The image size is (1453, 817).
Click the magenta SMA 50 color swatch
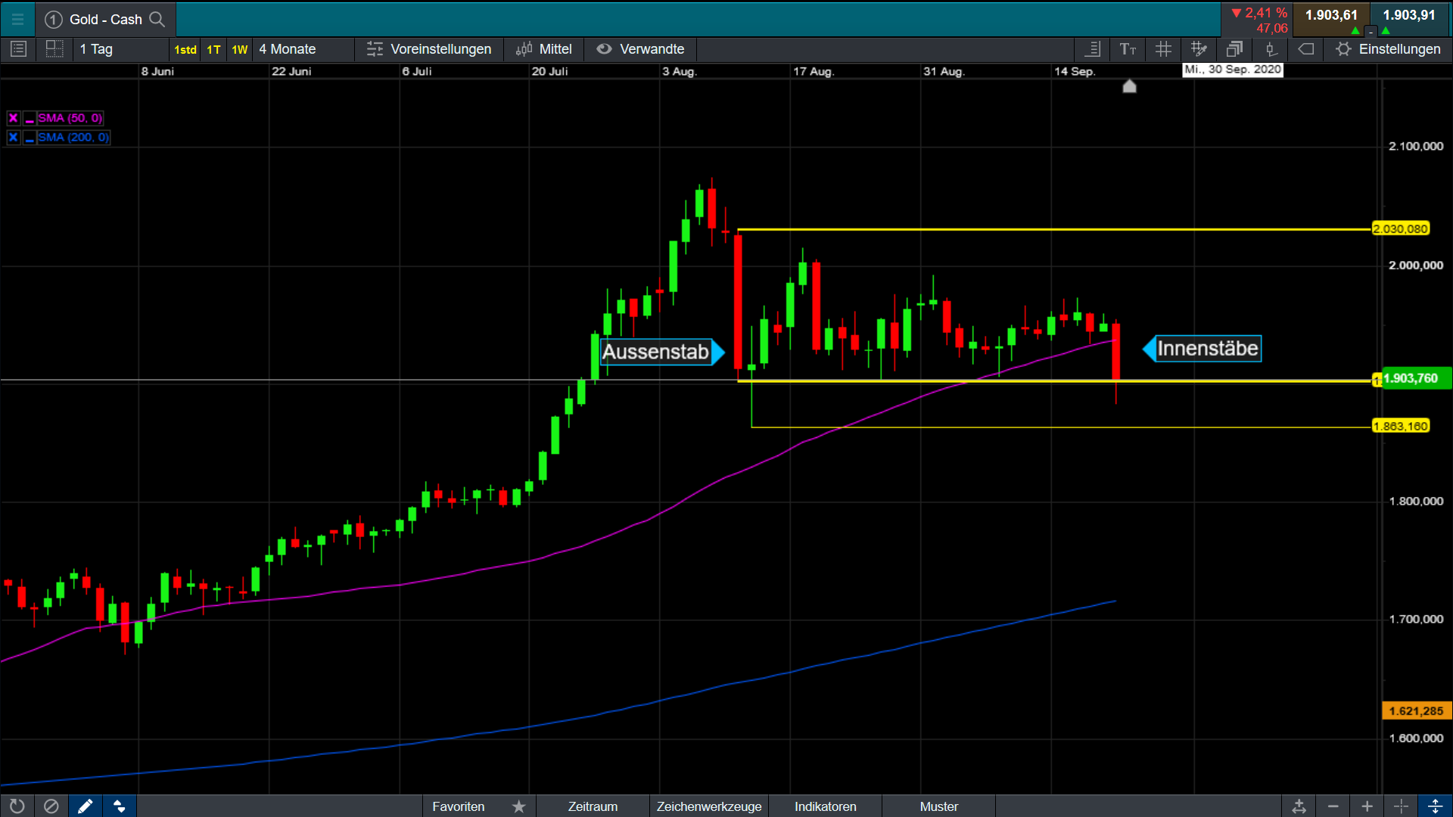[30, 119]
